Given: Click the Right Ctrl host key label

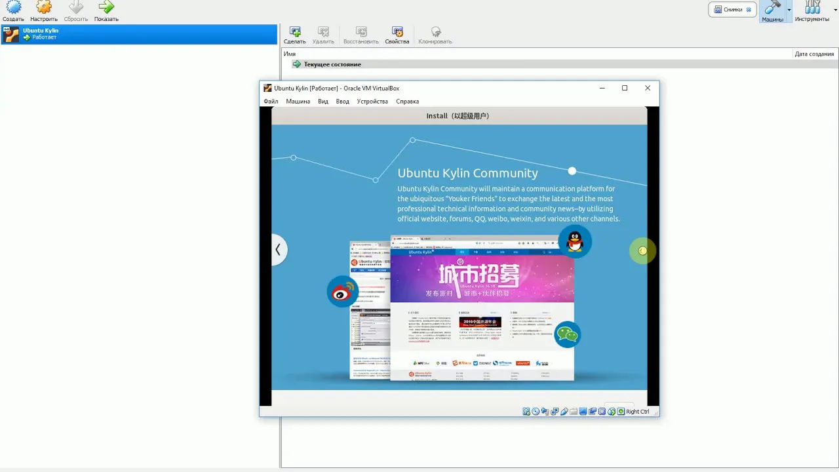Looking at the screenshot, I should click(x=637, y=412).
